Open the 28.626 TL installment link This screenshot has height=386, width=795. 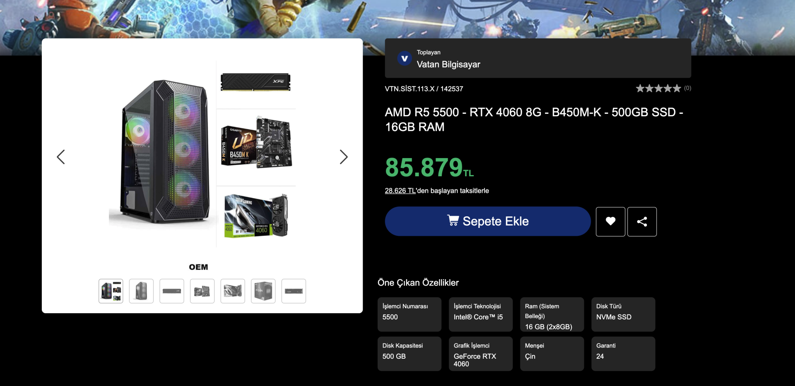coord(400,191)
